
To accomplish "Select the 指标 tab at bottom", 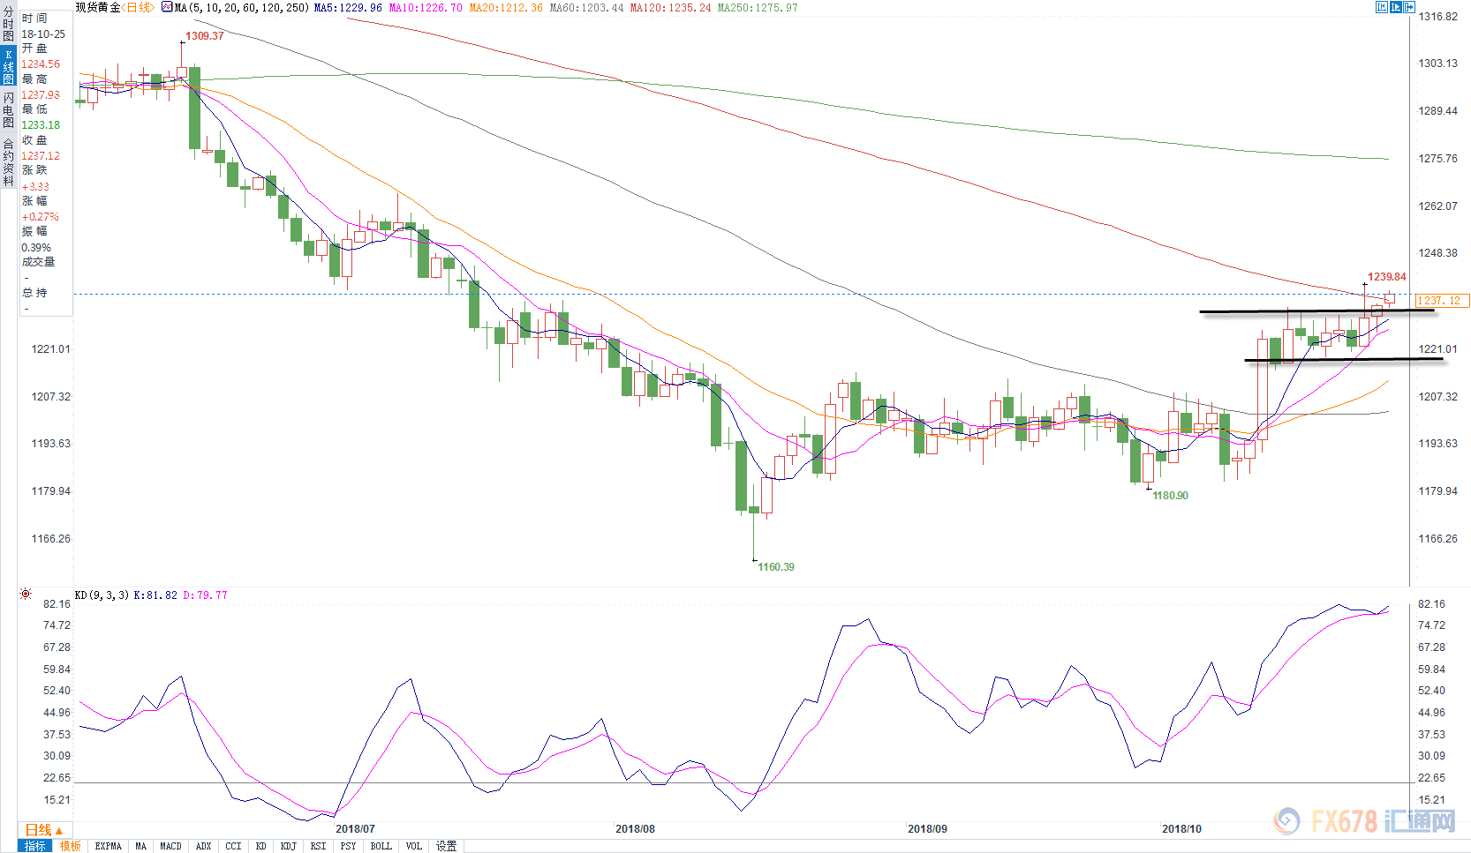I will coord(35,846).
